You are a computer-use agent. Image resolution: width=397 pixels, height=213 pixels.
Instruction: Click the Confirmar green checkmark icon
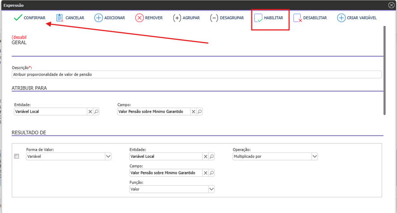point(18,18)
